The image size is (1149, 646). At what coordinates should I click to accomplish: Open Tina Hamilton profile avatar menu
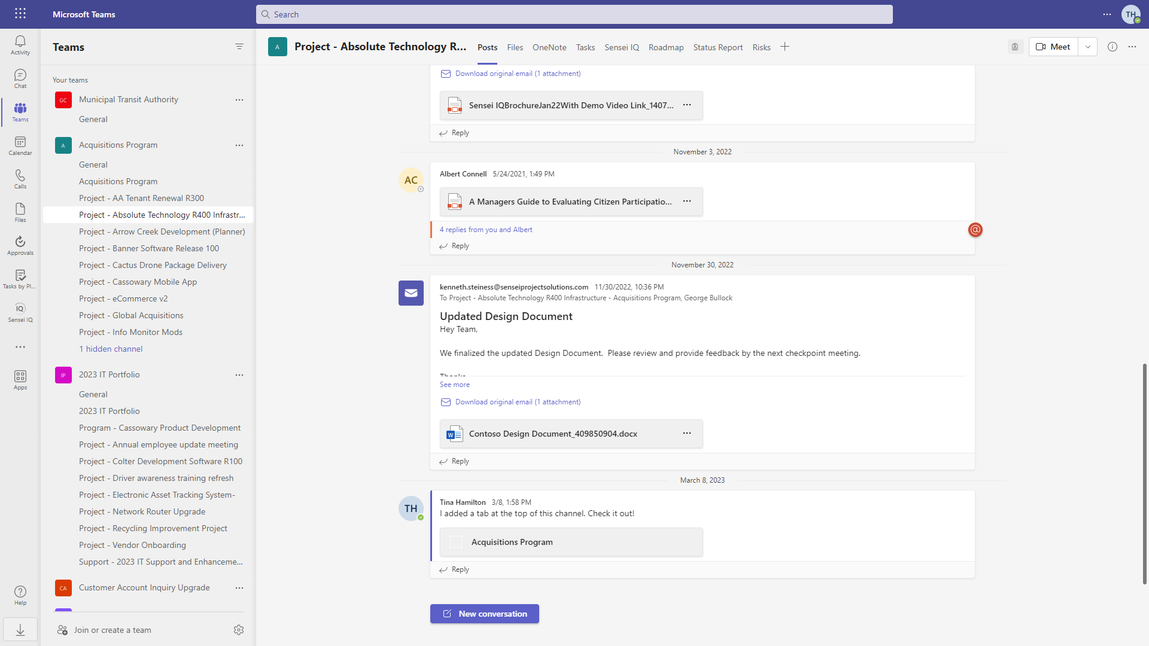point(1131,14)
